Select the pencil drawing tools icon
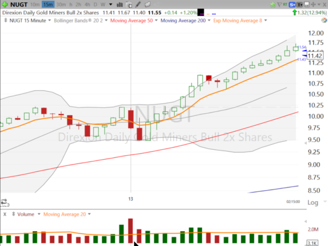 (x=138, y=4)
